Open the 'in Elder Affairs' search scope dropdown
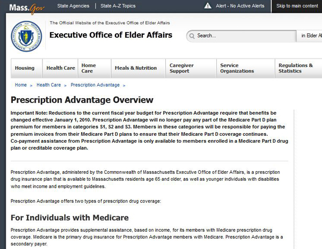This screenshot has height=249, width=322. tap(309, 36)
